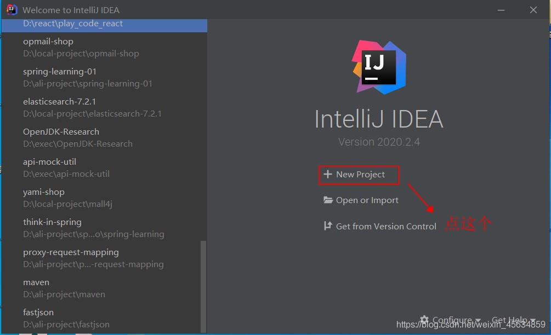Click the folder icon beside Open or Import
The height and width of the screenshot is (335, 551).
[x=328, y=200]
